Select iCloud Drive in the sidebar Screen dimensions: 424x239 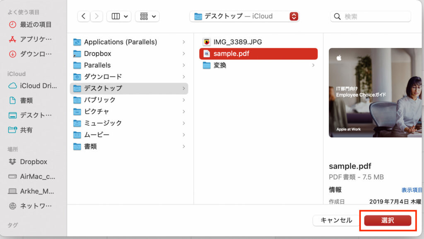pyautogui.click(x=33, y=86)
